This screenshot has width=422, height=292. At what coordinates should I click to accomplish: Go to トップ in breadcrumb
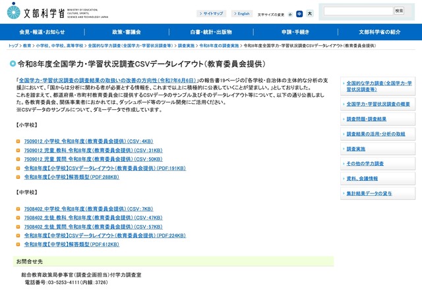[13, 45]
